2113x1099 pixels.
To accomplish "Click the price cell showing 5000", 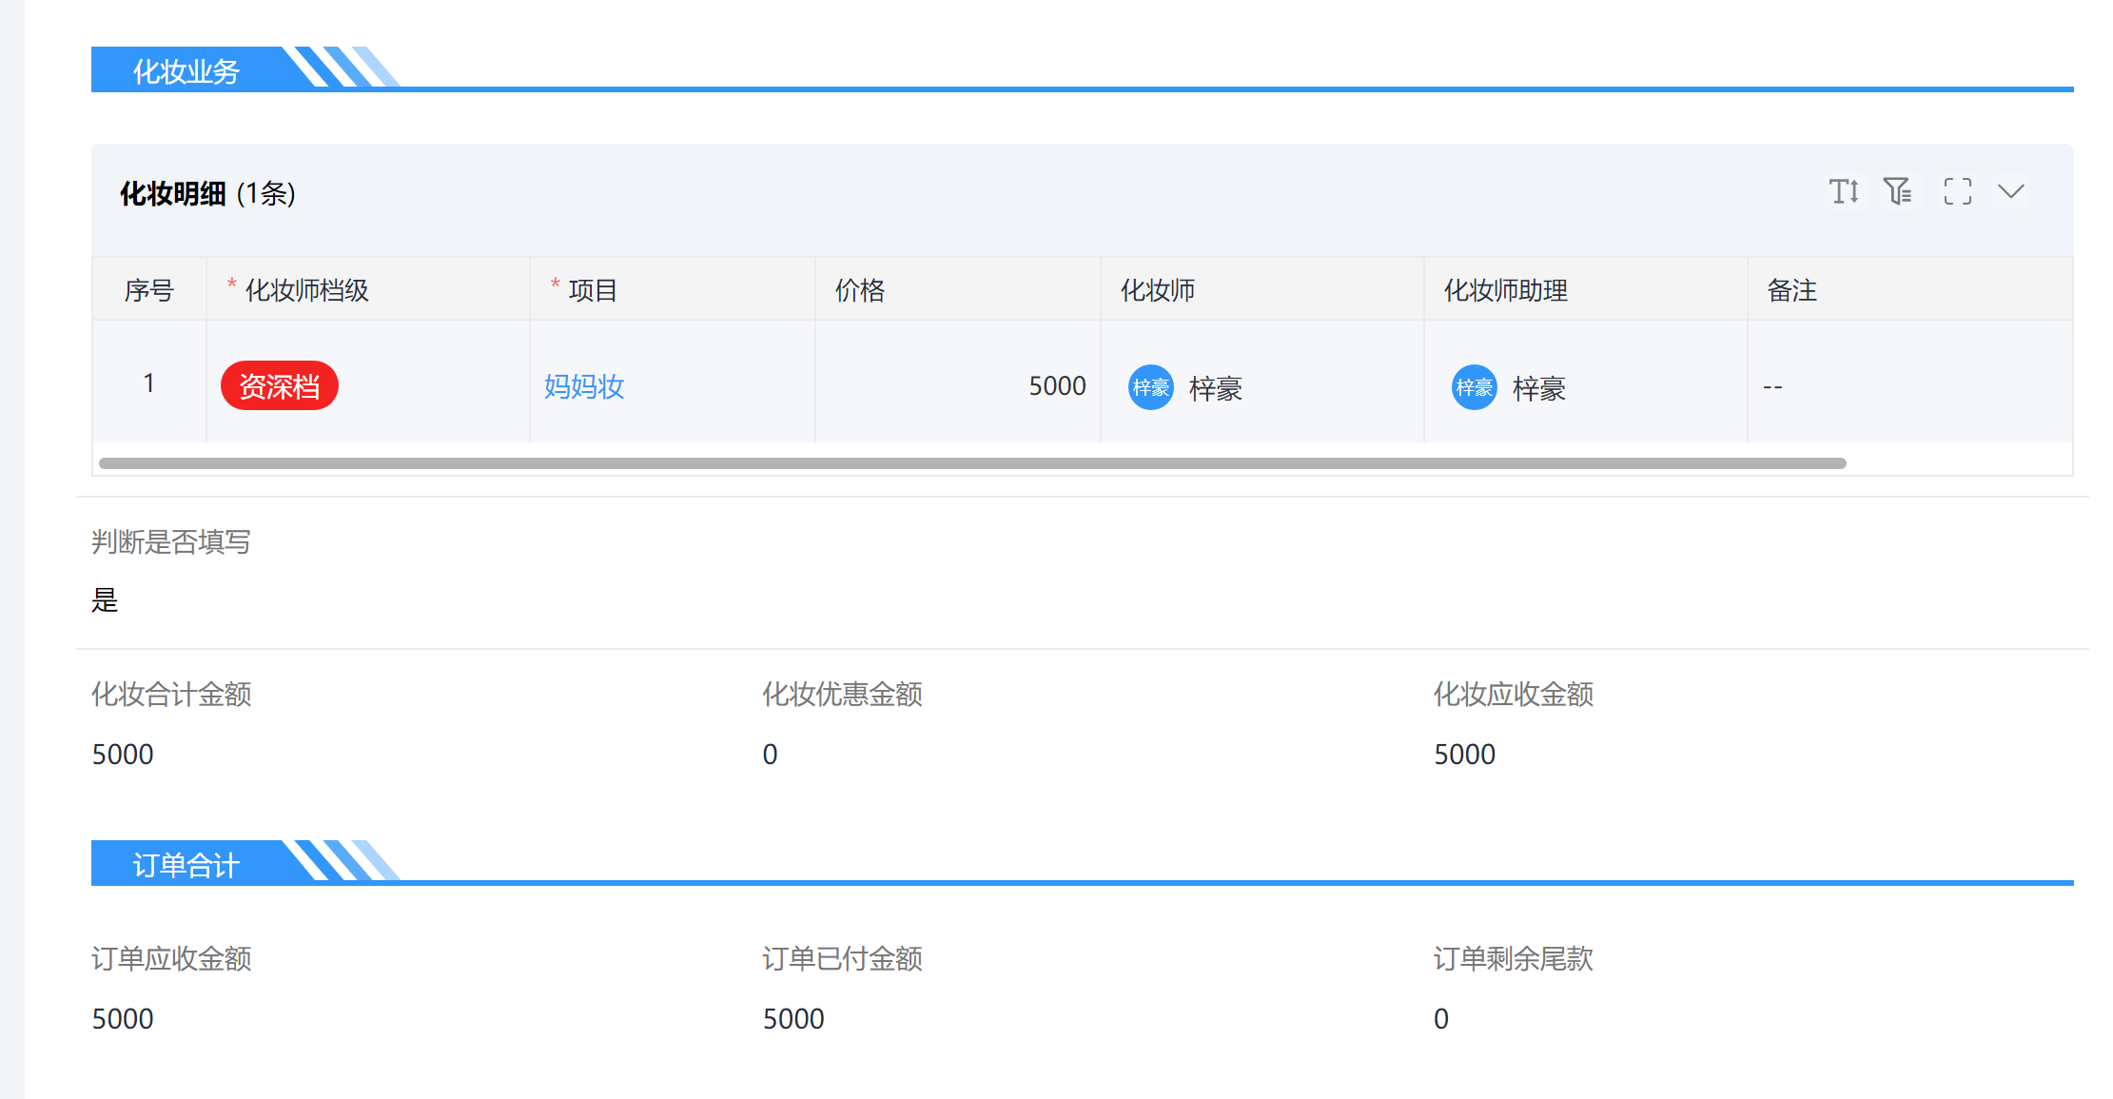I will [1056, 385].
